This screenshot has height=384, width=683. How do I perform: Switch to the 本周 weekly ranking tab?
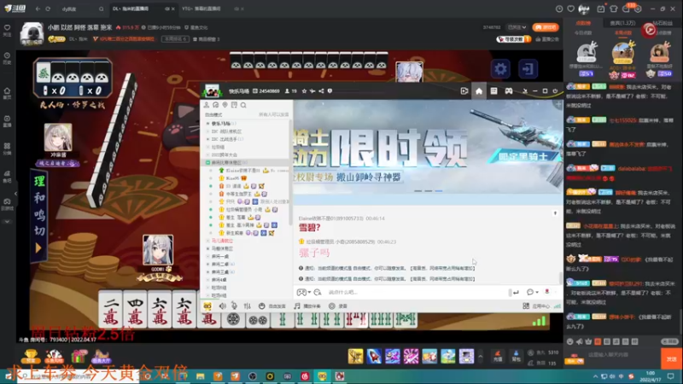(623, 32)
